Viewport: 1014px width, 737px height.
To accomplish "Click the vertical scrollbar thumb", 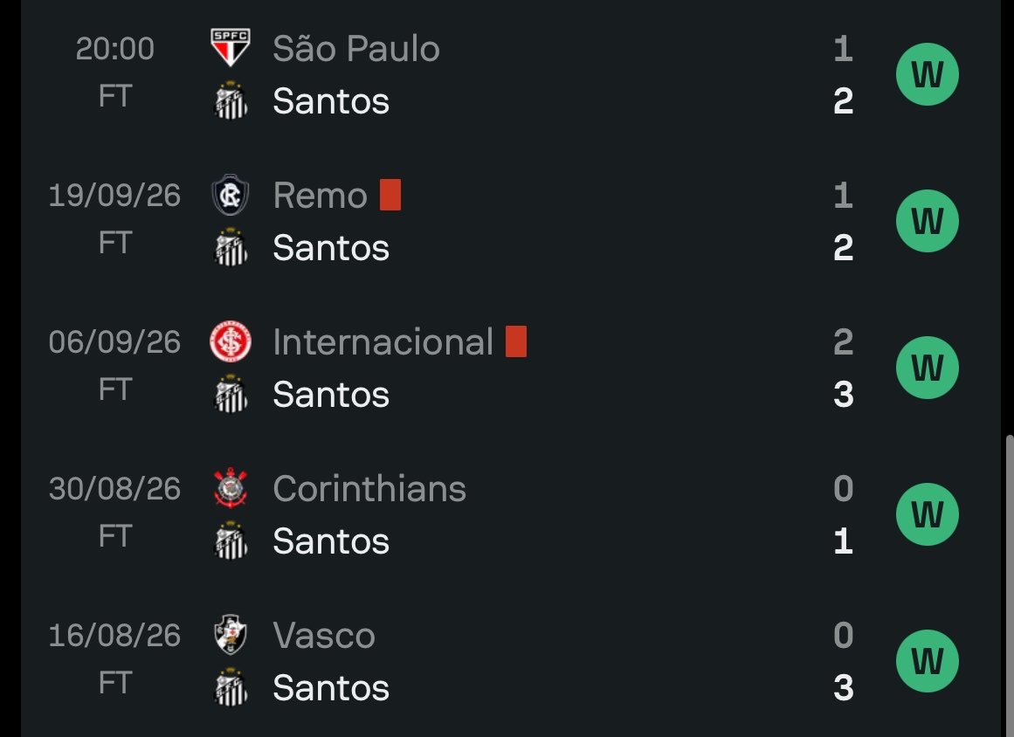I will click(x=1010, y=585).
